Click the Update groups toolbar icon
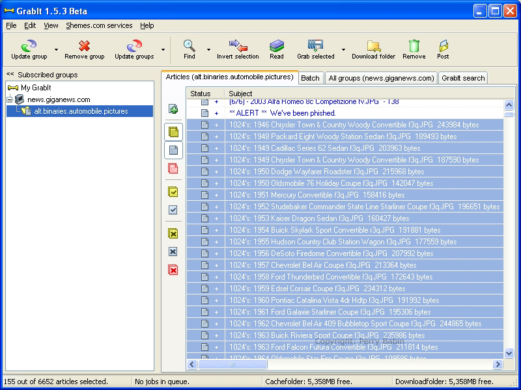 134,45
